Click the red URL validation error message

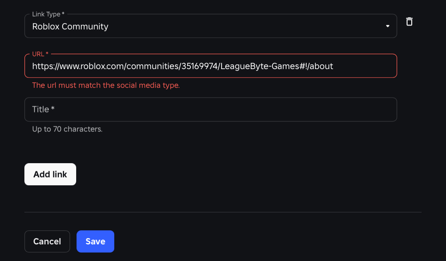[106, 85]
